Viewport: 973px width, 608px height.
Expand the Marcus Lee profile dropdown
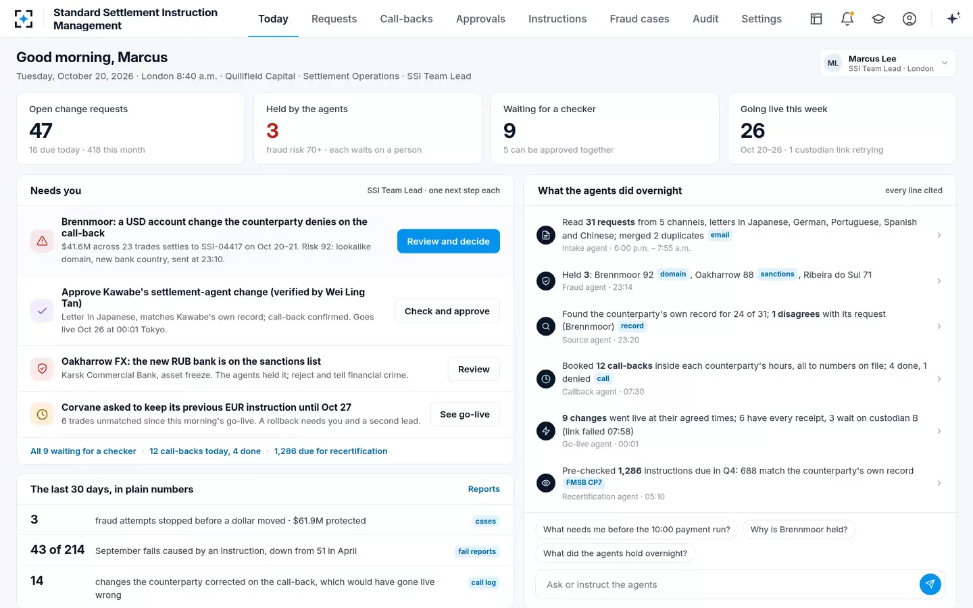[x=888, y=64]
